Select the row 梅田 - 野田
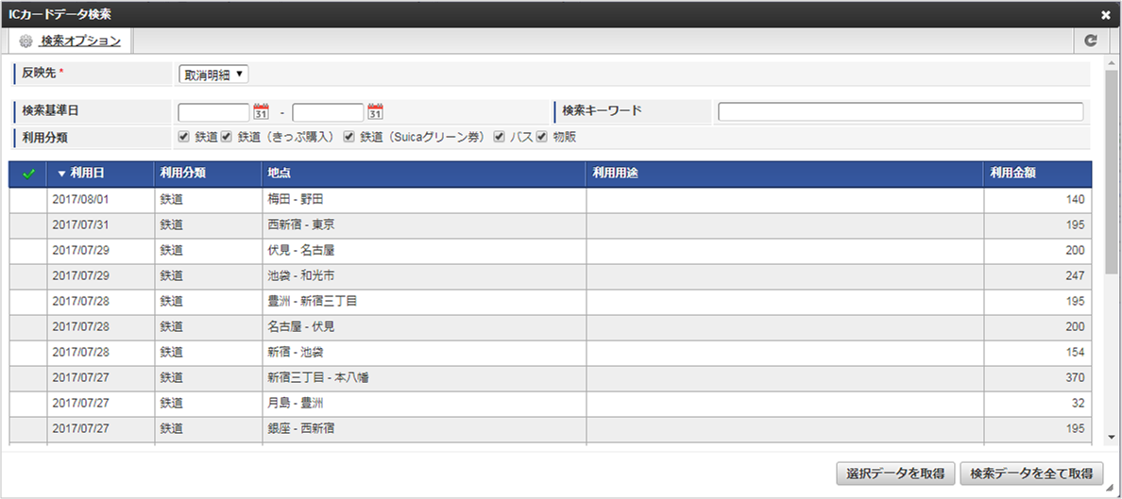The width and height of the screenshot is (1122, 499). click(x=551, y=200)
